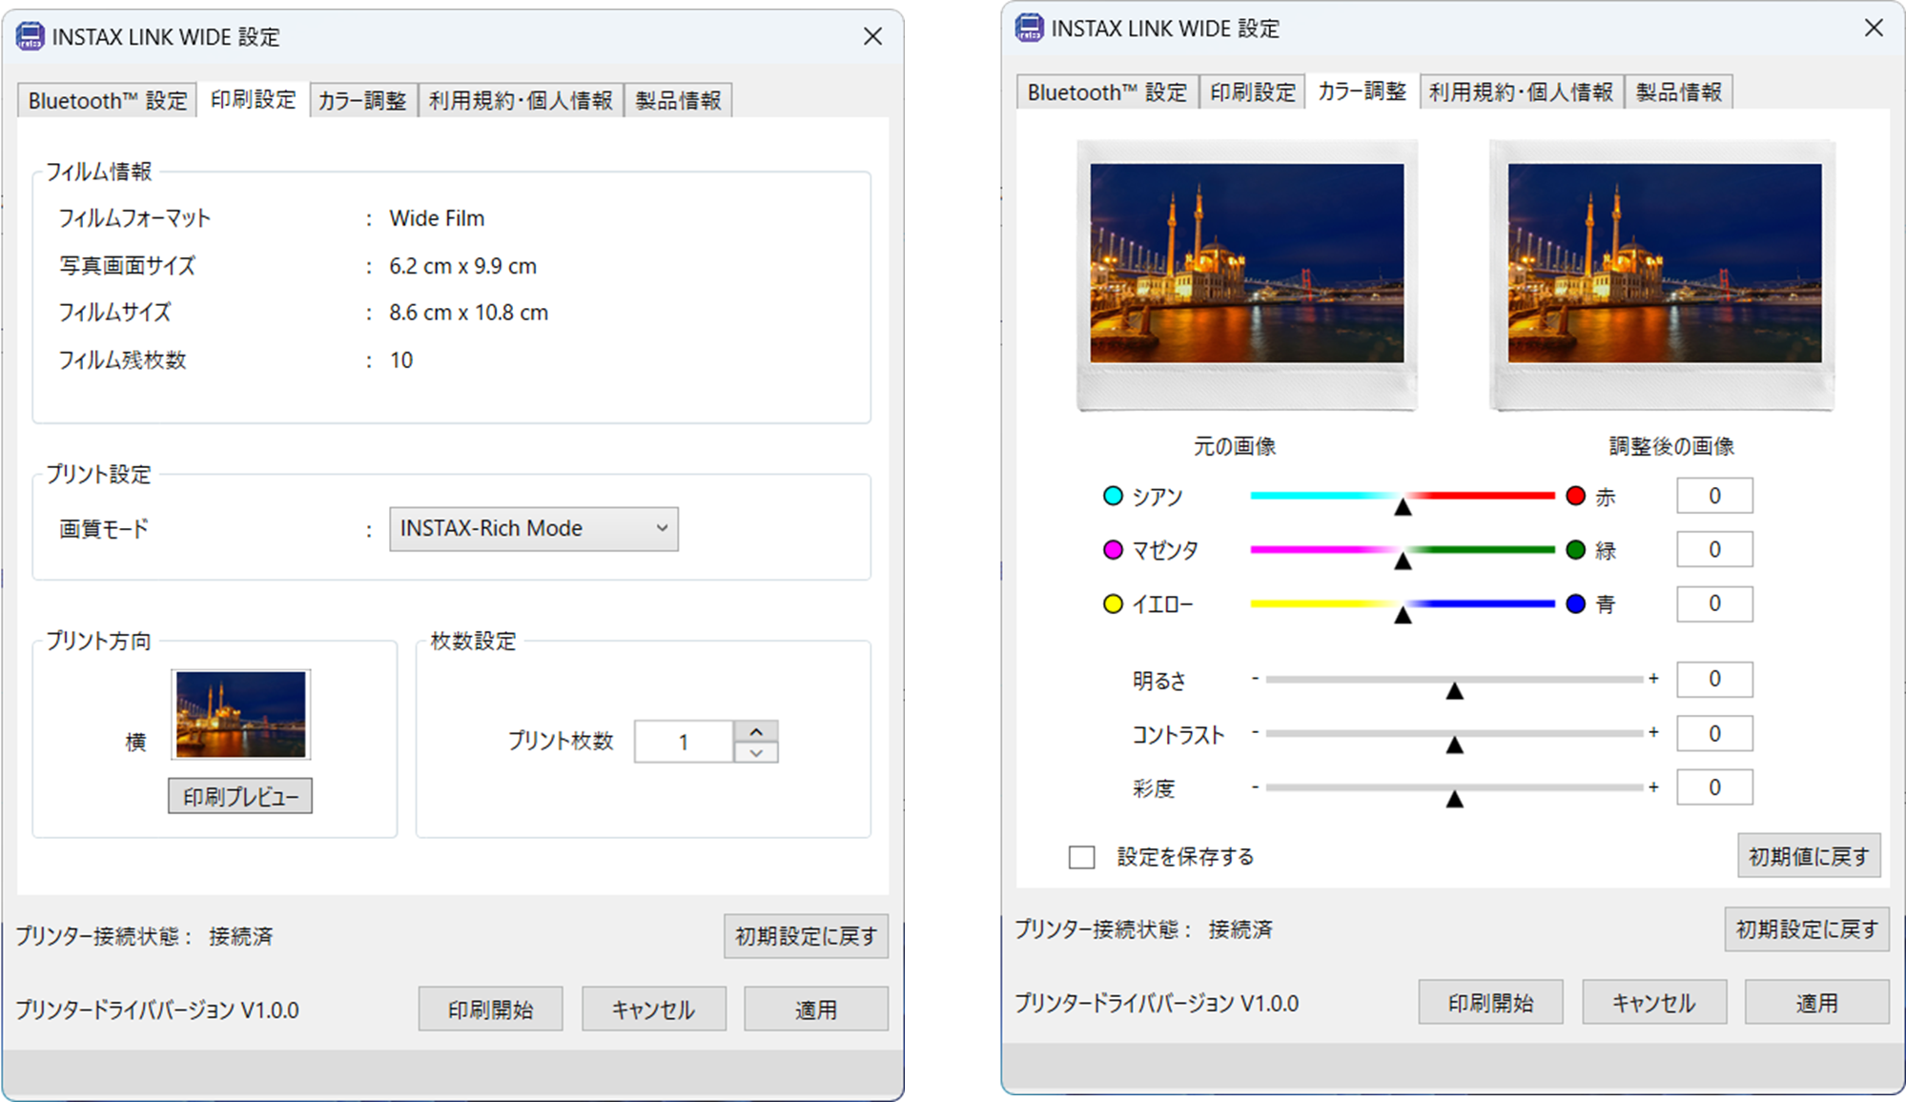Click the minus sign of 明るさ slider
The width and height of the screenshot is (1906, 1102).
[1255, 679]
